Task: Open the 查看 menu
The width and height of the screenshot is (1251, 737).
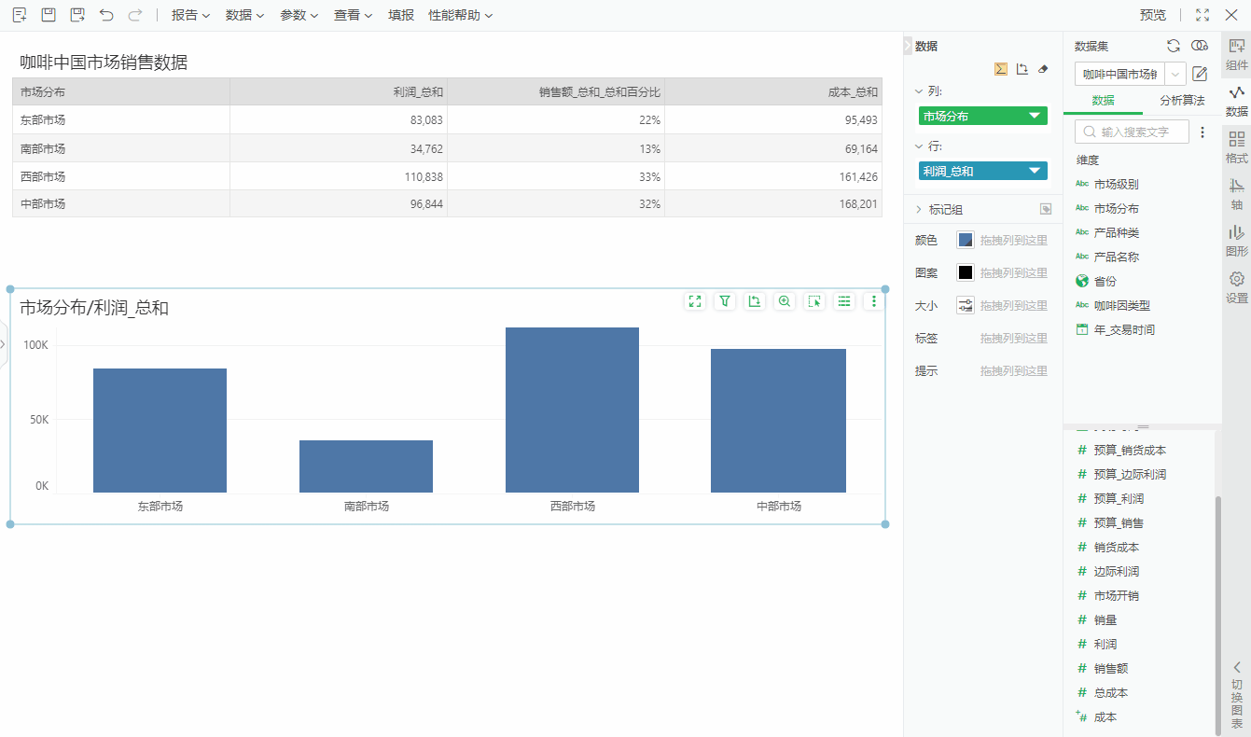Action: 353,15
